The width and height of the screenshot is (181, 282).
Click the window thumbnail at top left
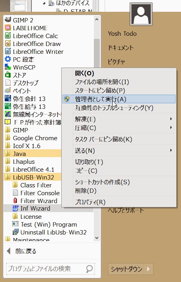(x=20, y=5)
